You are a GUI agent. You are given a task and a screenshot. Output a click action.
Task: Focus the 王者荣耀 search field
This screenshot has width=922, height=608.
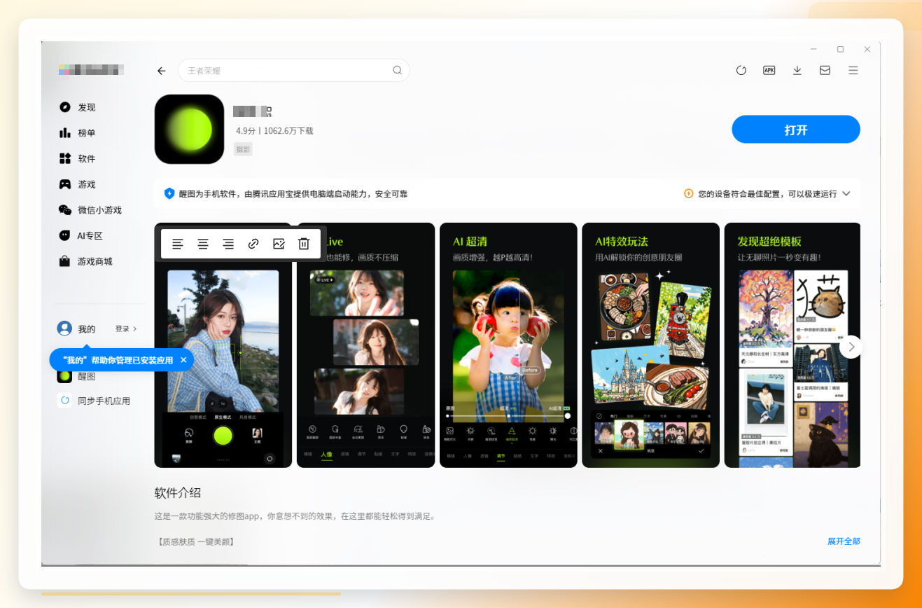click(293, 71)
